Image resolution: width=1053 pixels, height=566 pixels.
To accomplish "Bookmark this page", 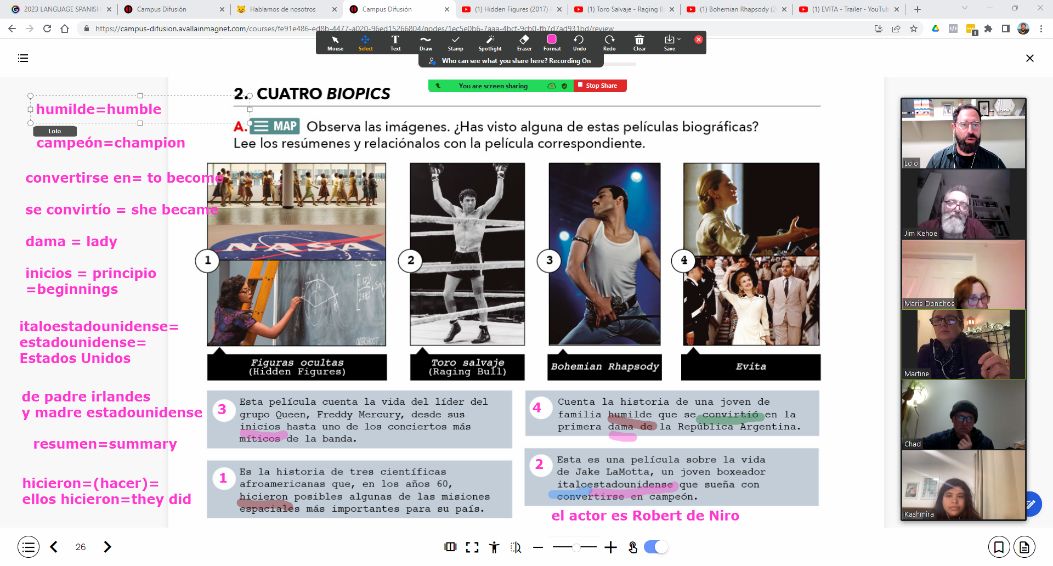I will click(999, 547).
